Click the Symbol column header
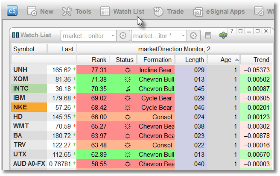280x176 pixels. coord(29,49)
